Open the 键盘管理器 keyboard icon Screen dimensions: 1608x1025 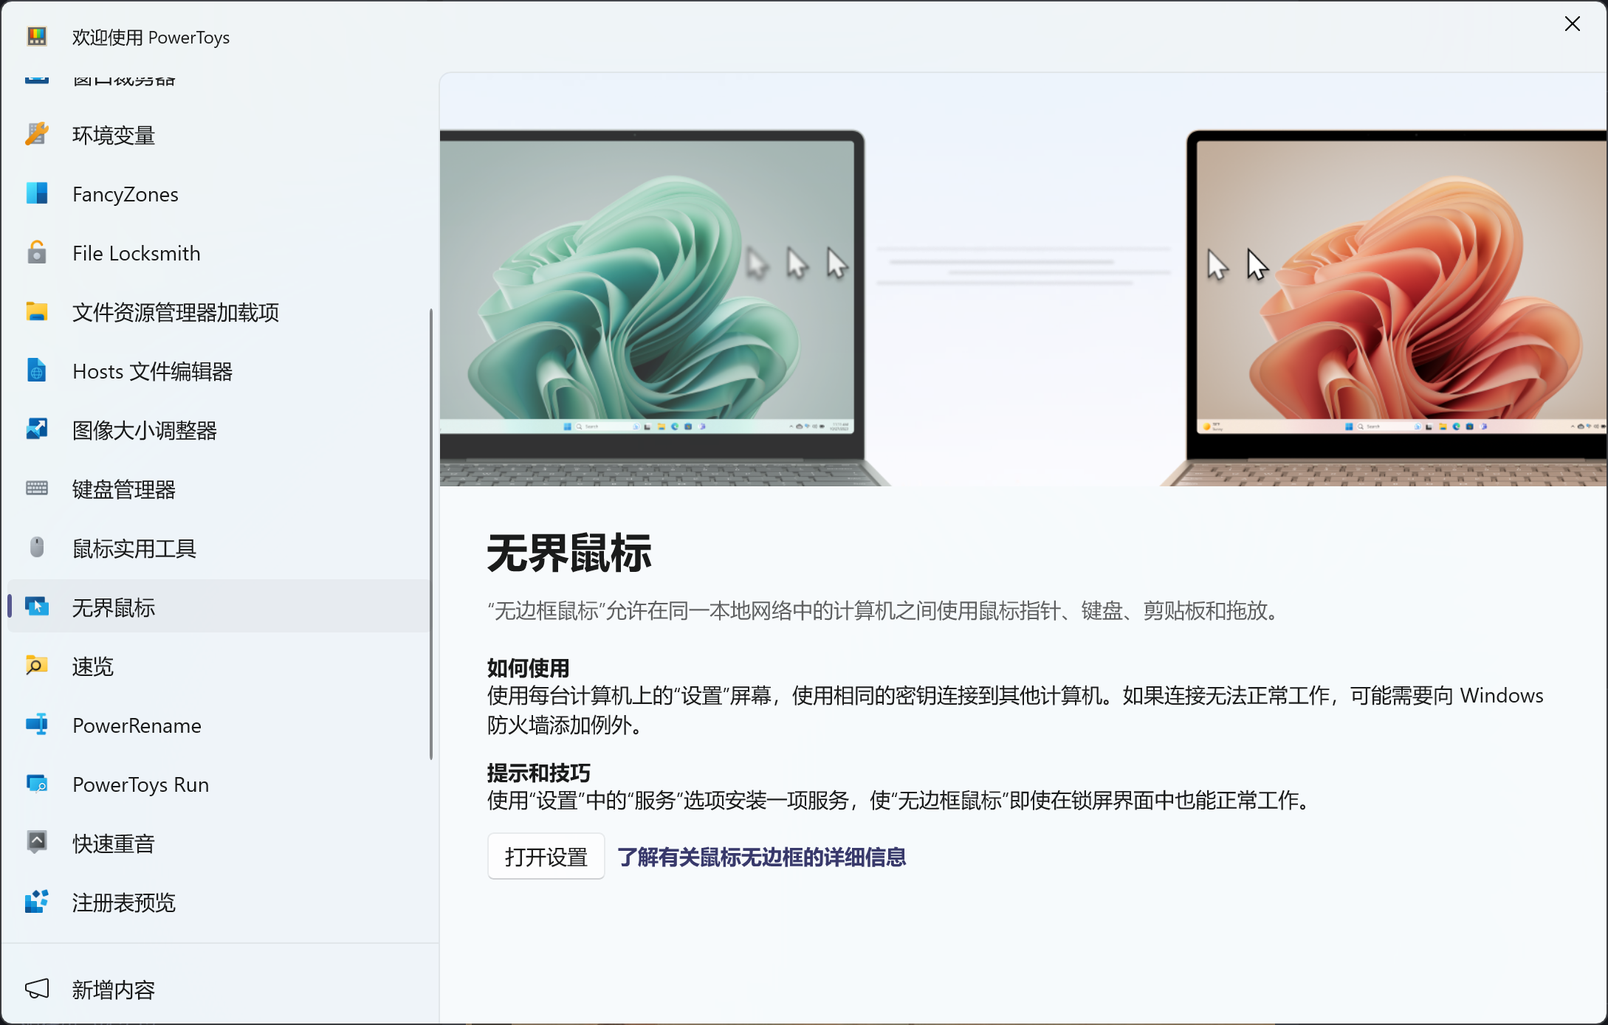click(x=36, y=489)
